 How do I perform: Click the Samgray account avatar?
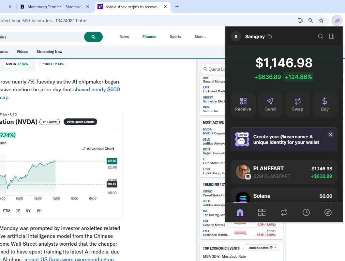(236, 36)
